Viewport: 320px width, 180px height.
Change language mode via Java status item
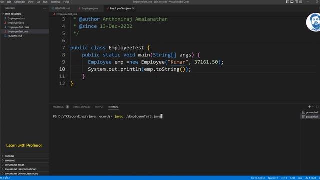pos(300,178)
